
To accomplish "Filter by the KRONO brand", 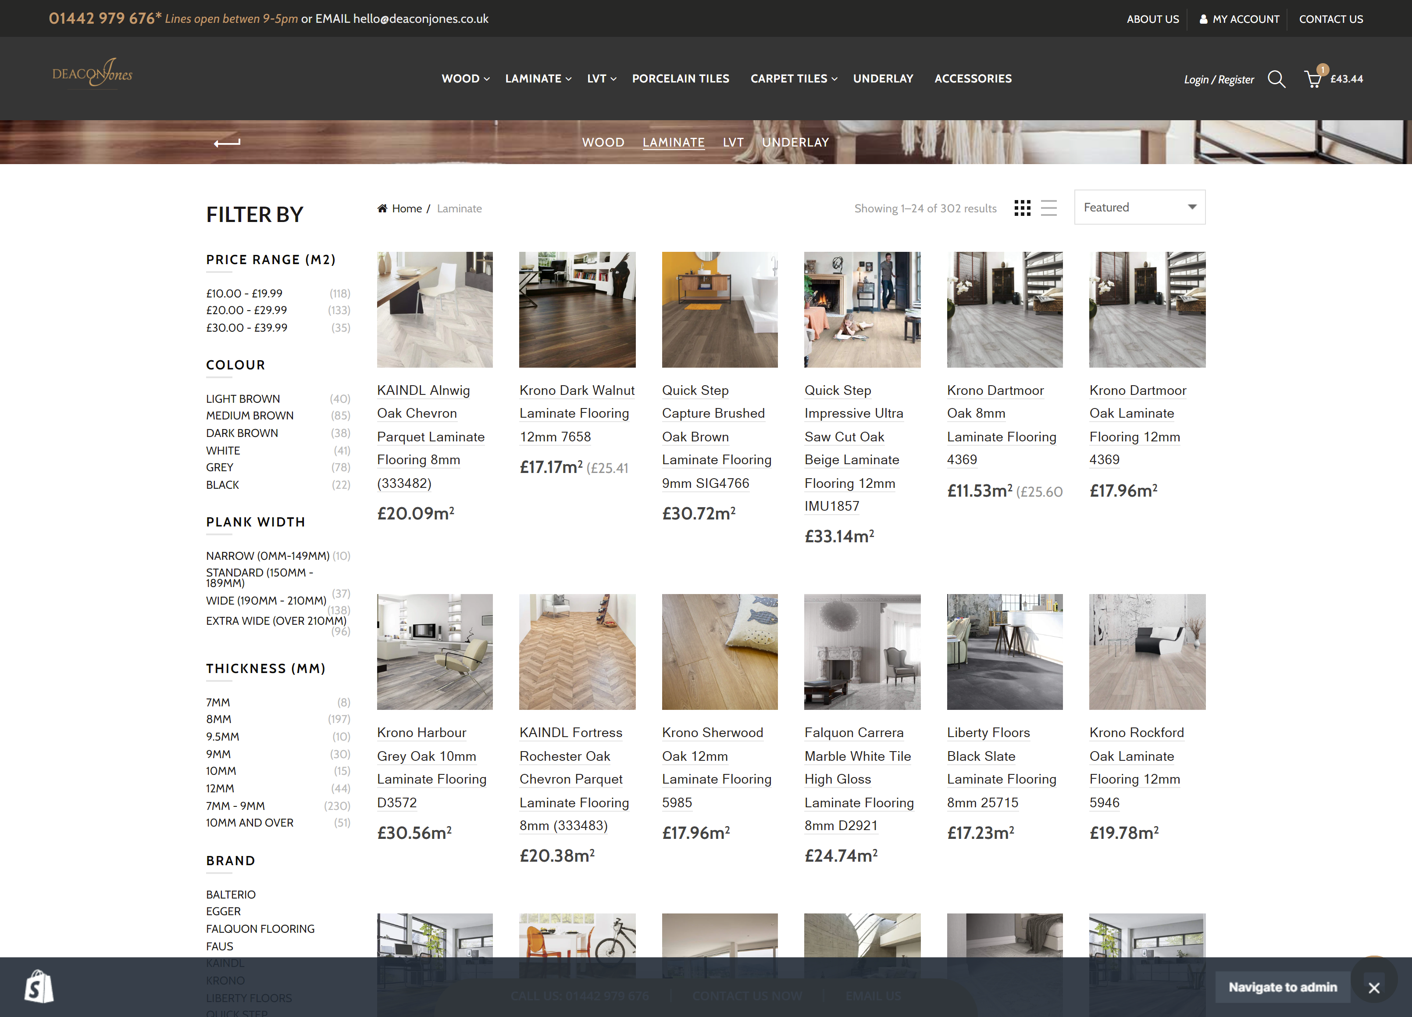I will pyautogui.click(x=225, y=980).
